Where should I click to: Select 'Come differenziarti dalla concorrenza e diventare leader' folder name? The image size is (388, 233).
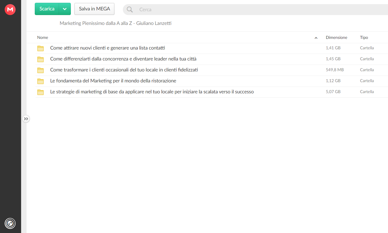point(123,59)
